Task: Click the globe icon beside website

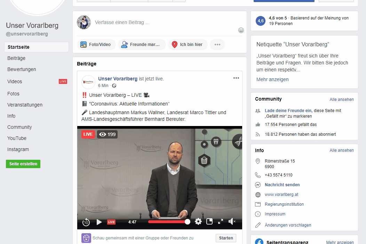Action: pos(258,195)
